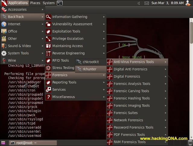Open the mail envelope icon in top panel
The image size is (193, 146).
tap(146, 3)
